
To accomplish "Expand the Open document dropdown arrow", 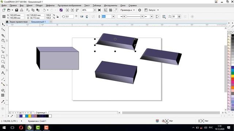I will (x=12, y=10).
